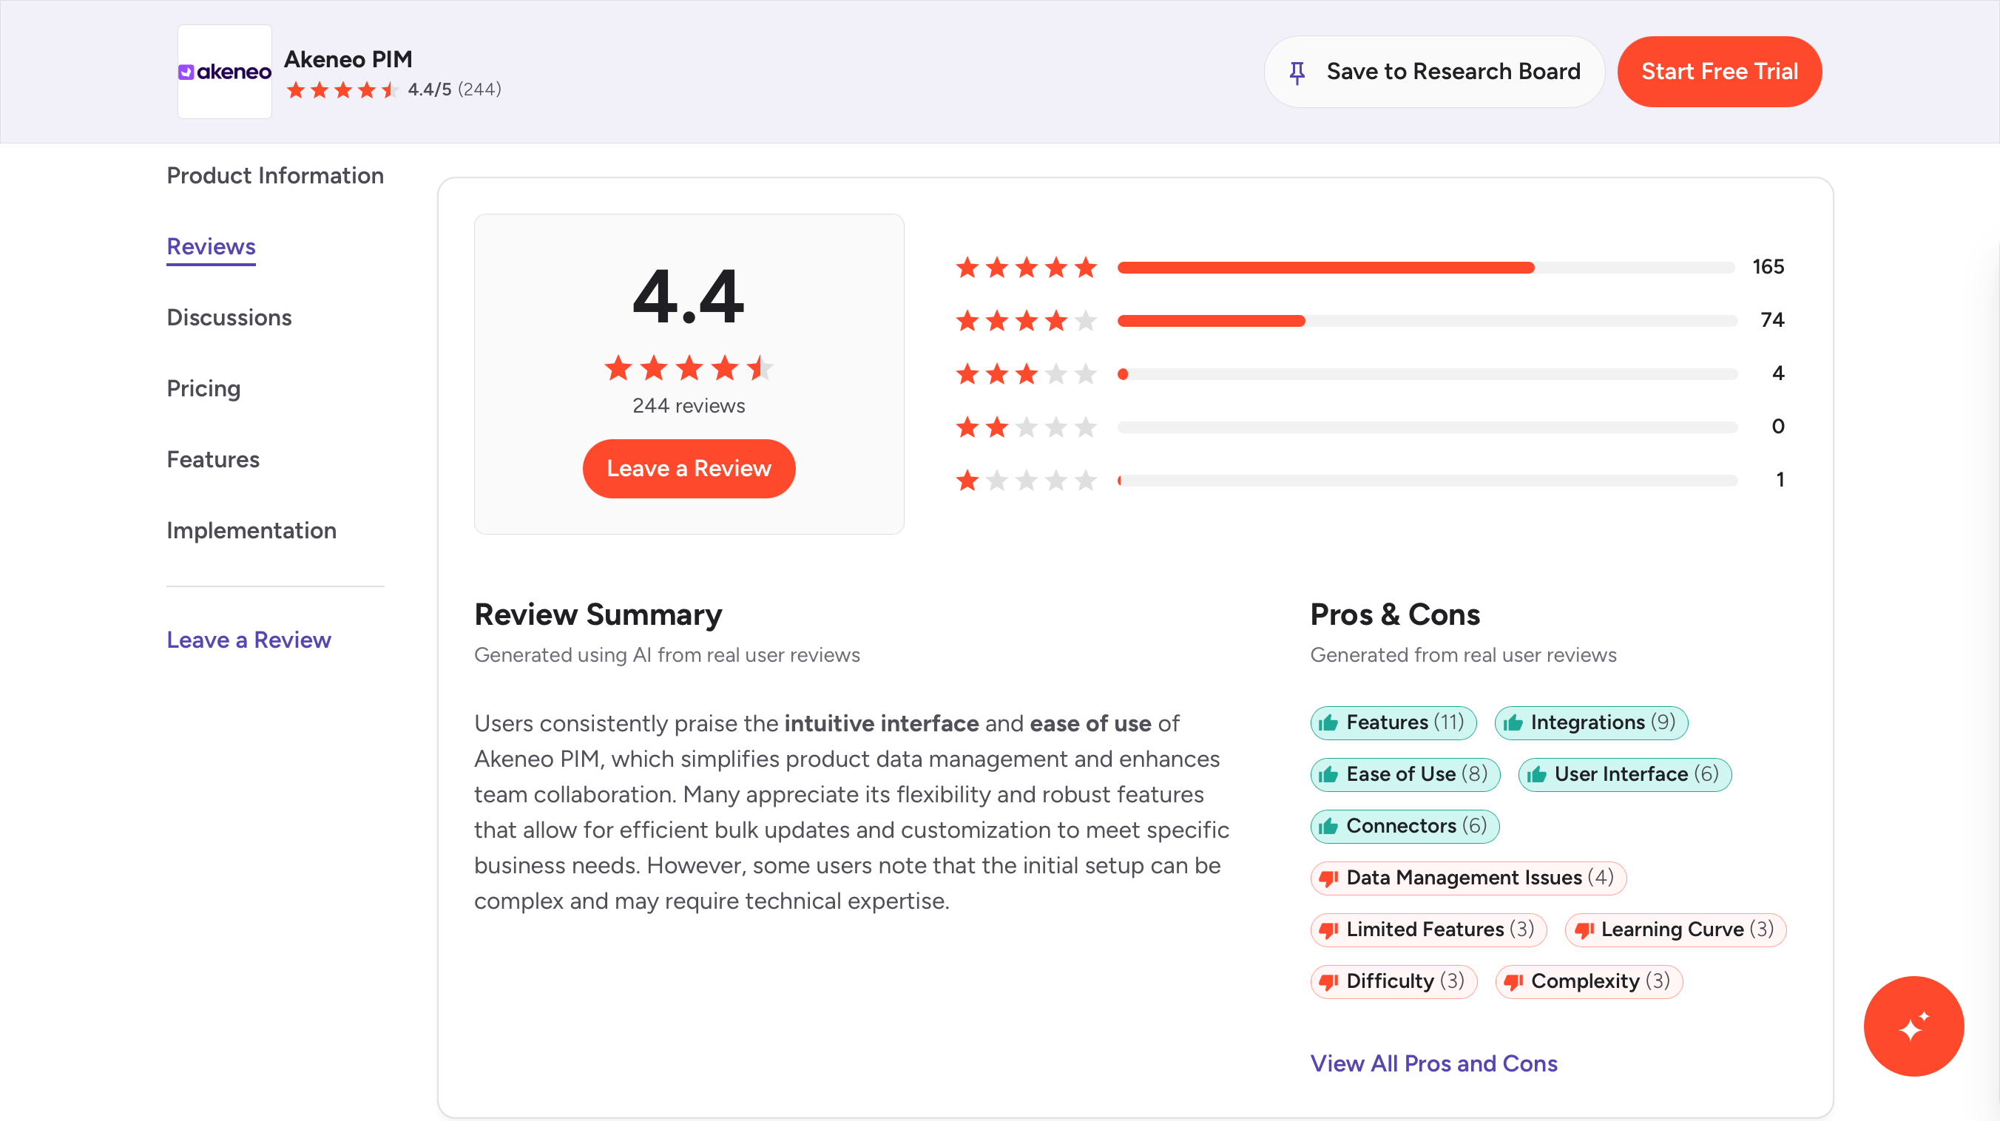The width and height of the screenshot is (2000, 1121).
Task: Click the four-star rating bar
Action: click(x=1427, y=321)
